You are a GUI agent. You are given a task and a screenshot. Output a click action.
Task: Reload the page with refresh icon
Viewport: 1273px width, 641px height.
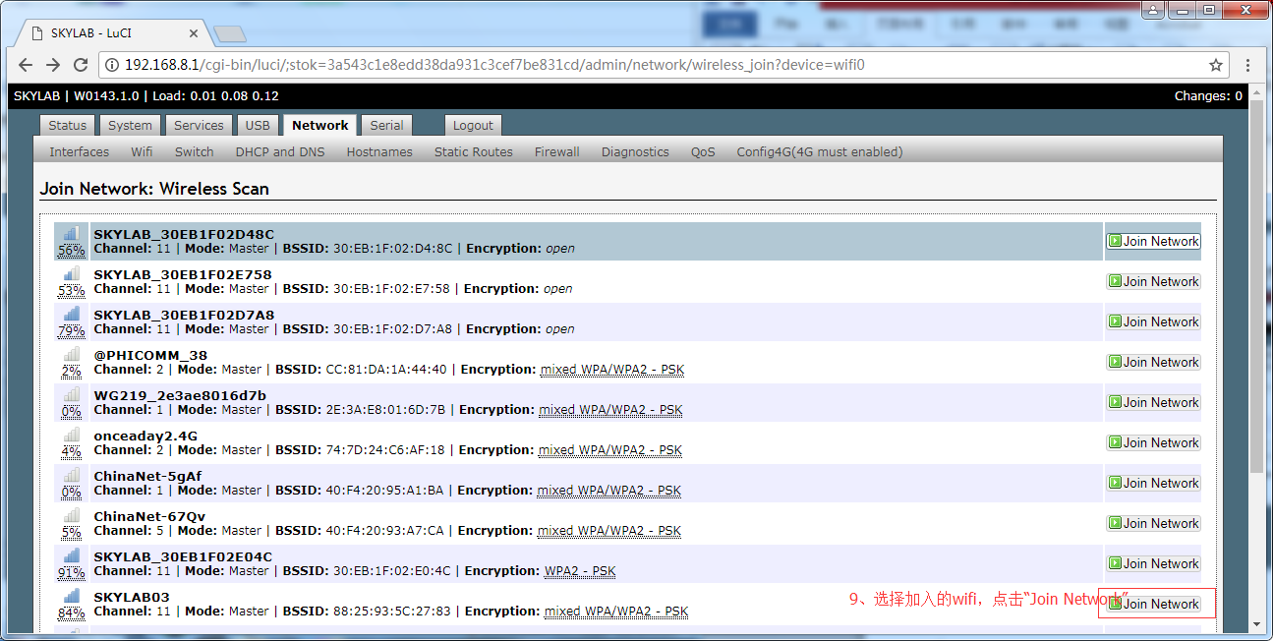[81, 65]
